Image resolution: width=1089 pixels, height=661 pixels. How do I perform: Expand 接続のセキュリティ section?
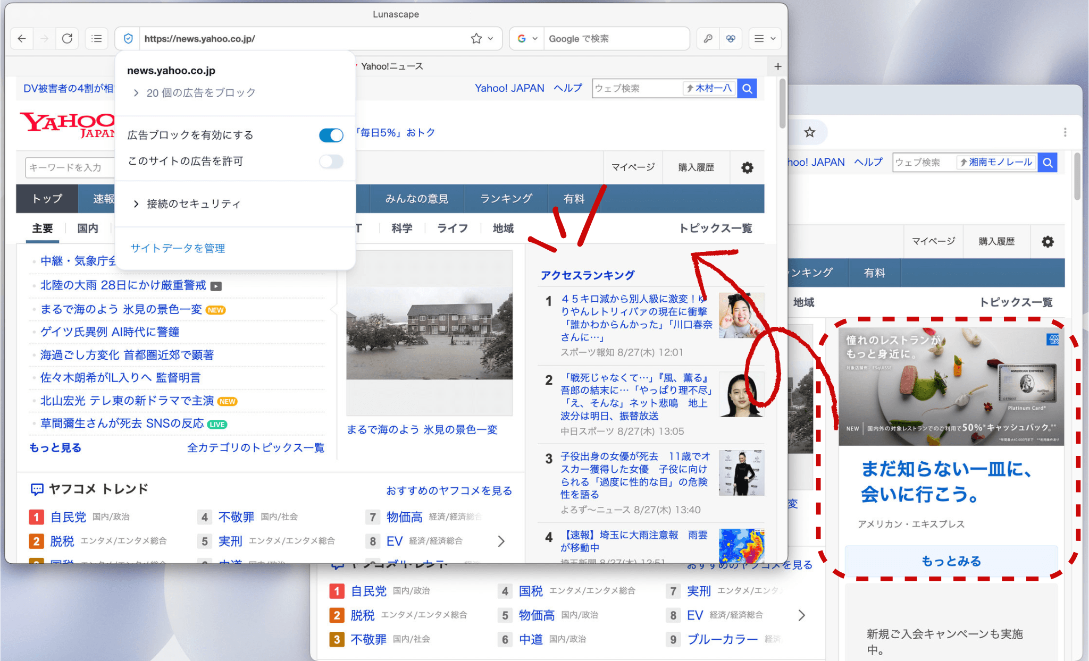(187, 204)
